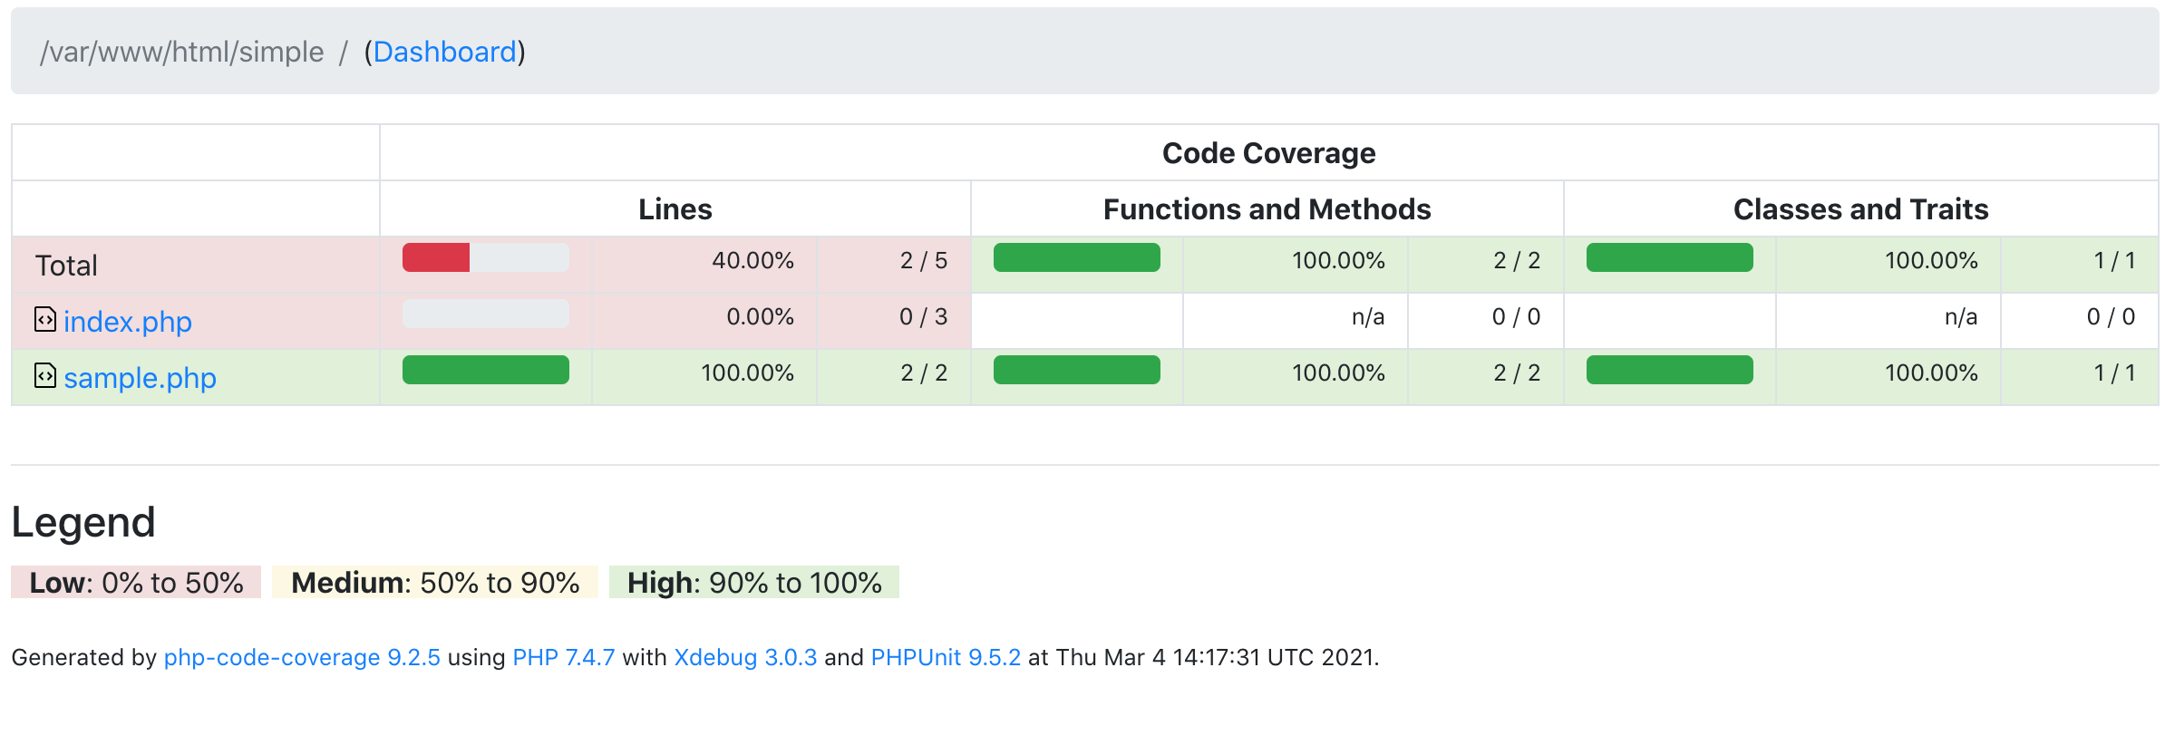Viewport: 2165px width, 745px height.
Task: Open the sample.php coverage report
Action: (140, 378)
